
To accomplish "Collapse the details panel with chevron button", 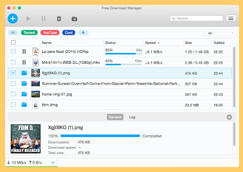I will 229,117.
